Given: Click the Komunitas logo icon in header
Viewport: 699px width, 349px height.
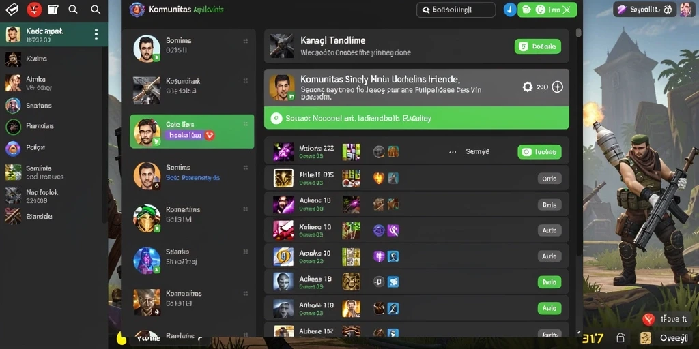Looking at the screenshot, I should click(137, 10).
